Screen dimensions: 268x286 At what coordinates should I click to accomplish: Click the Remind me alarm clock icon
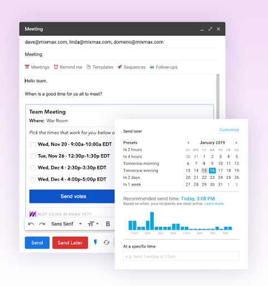tap(56, 67)
